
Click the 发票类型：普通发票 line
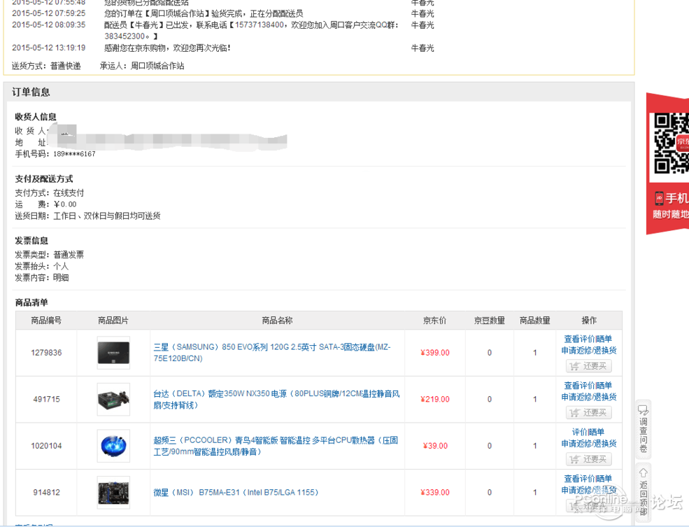49,255
